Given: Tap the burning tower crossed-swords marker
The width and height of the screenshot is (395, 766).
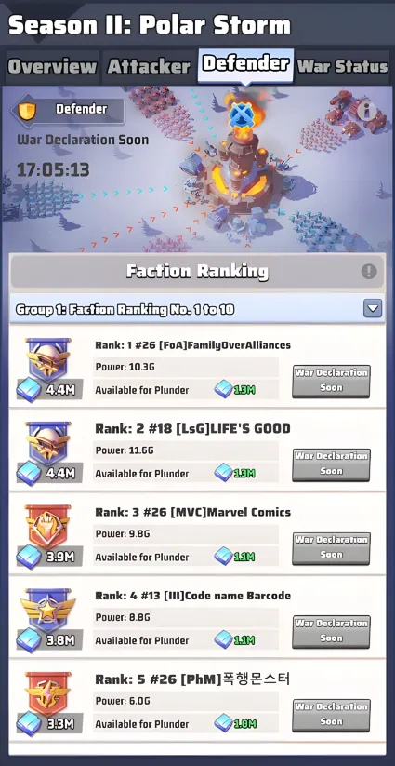Looking at the screenshot, I should click(240, 114).
